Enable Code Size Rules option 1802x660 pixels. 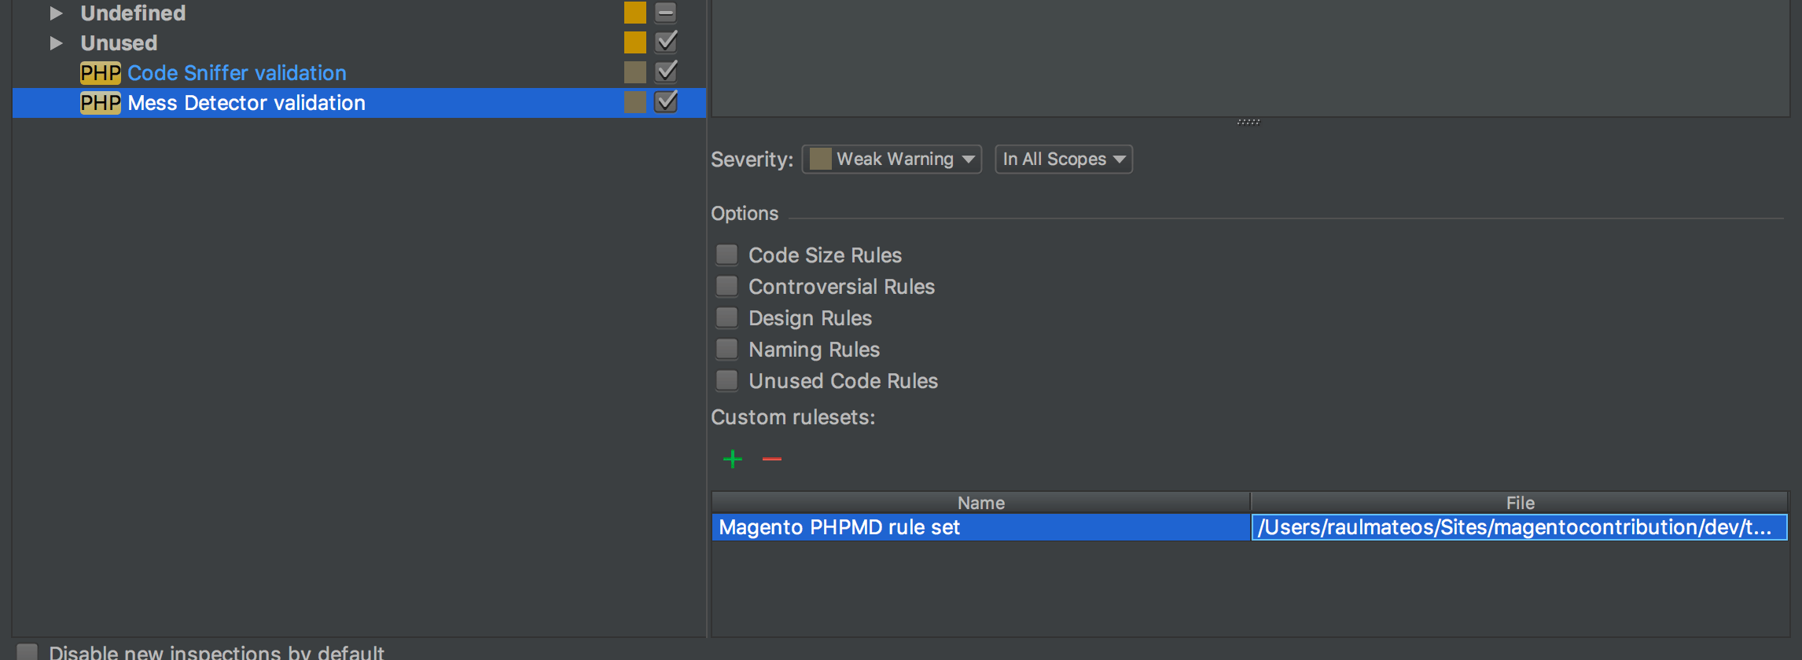pyautogui.click(x=726, y=255)
